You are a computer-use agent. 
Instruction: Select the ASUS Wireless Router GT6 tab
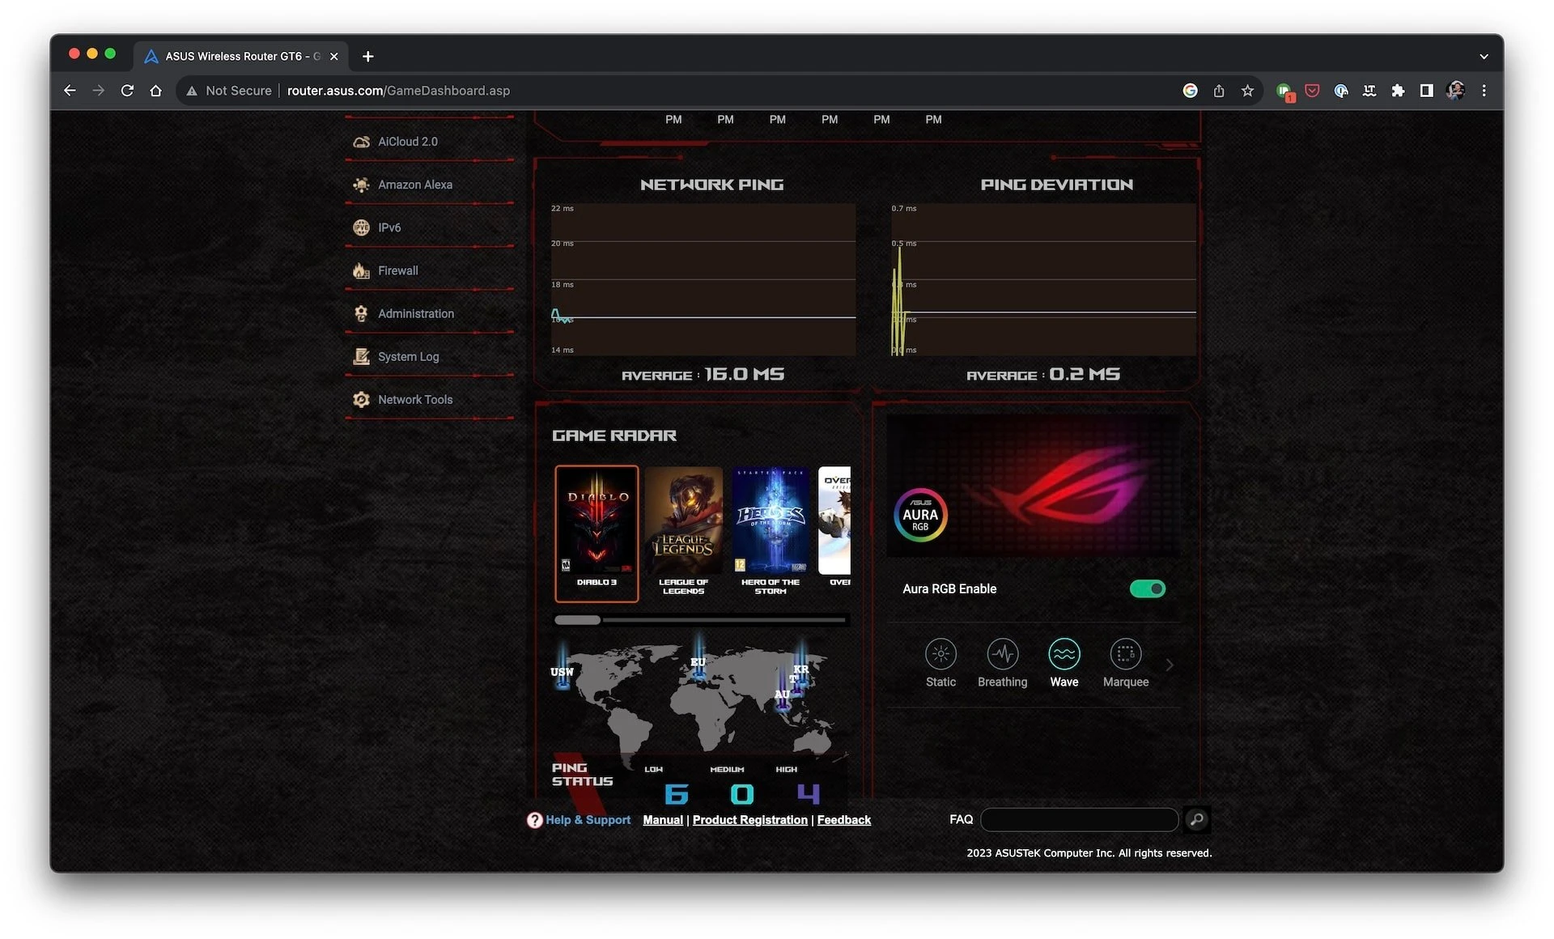241,56
